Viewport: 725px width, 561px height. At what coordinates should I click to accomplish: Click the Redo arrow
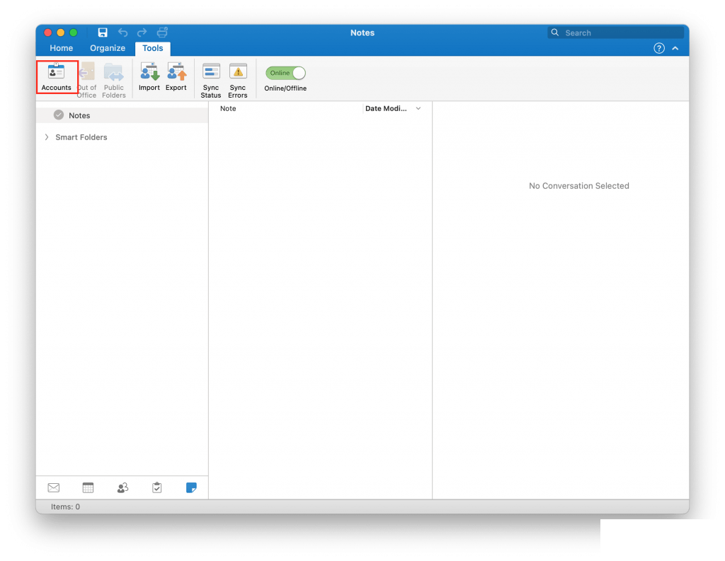tap(142, 32)
